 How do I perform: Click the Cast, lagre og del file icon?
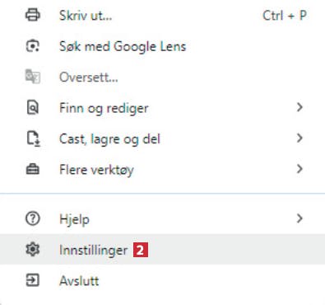pos(33,138)
